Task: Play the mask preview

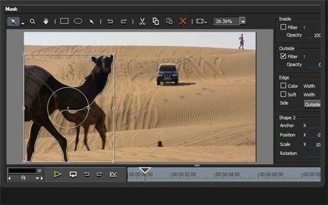Action: [57, 174]
